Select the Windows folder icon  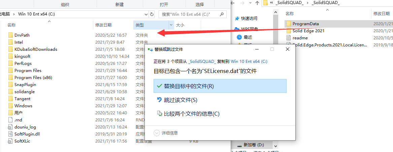click(10, 106)
